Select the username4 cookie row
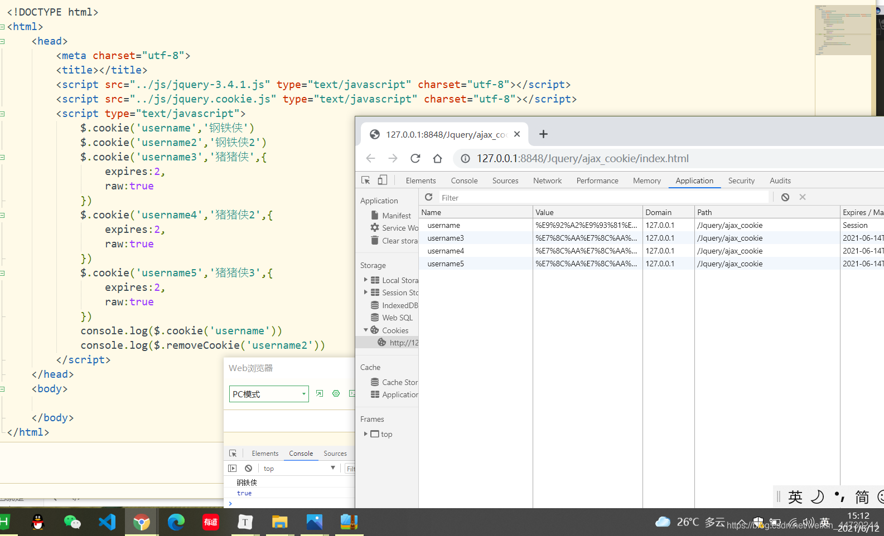This screenshot has height=536, width=884. 651,251
